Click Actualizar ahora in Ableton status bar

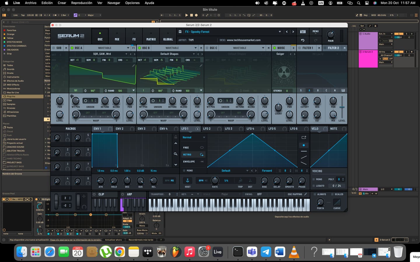pos(113,240)
